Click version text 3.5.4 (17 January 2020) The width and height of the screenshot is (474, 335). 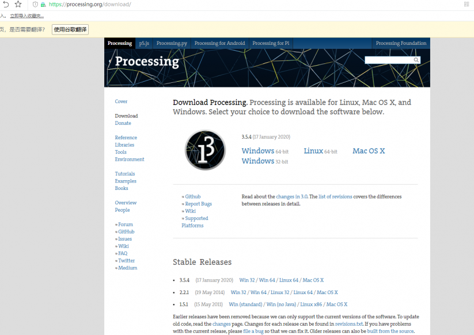pyautogui.click(x=266, y=137)
